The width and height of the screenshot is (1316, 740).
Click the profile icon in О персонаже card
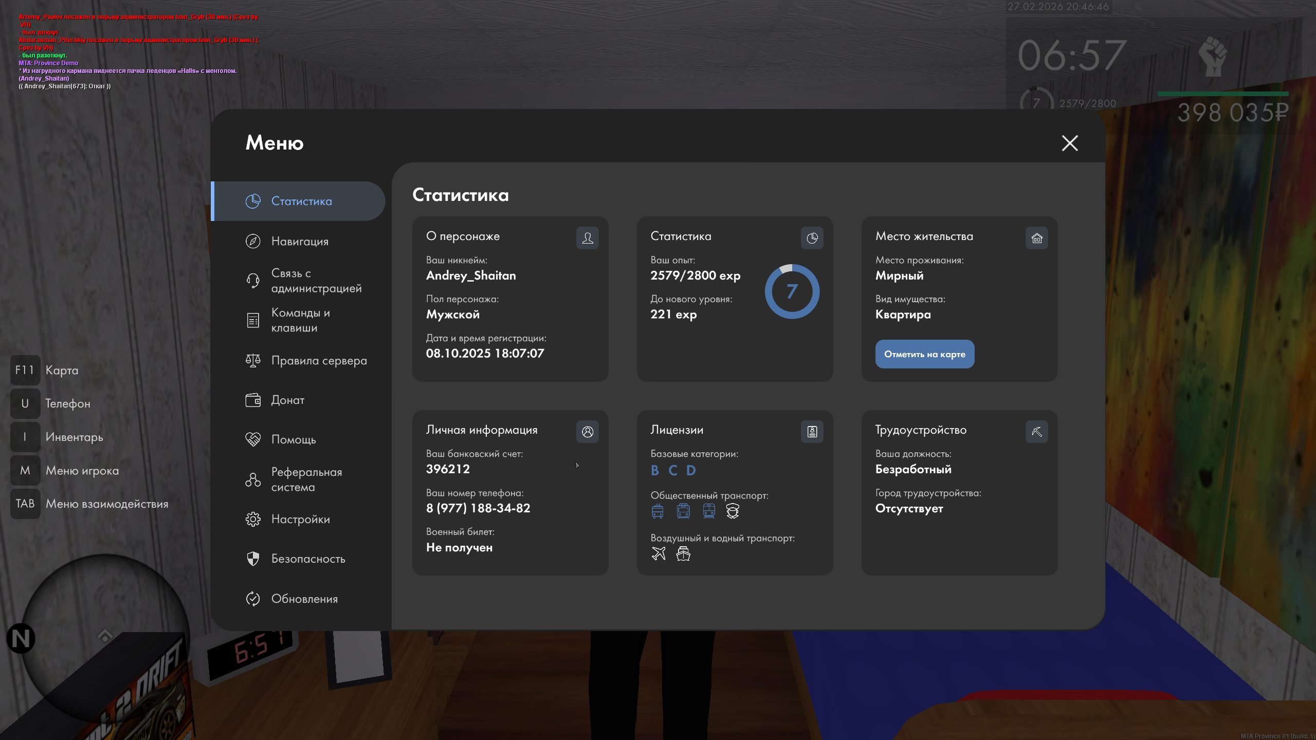(x=587, y=238)
